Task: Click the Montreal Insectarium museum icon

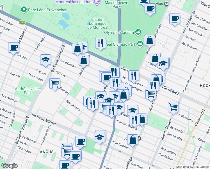Action: pyautogui.click(x=97, y=2)
